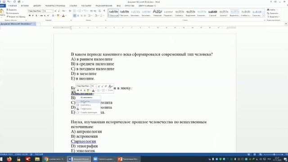Image resolution: width=288 pixels, height=162 pixels.
Task: Toggle strikethrough formatting
Action: coord(41,16)
